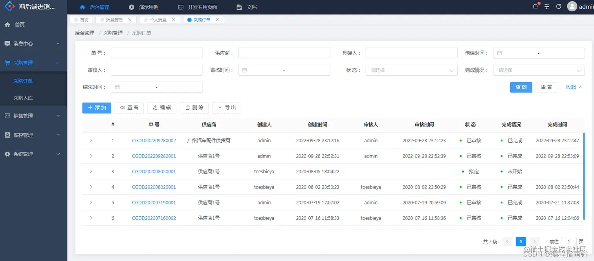
Task: Close the 消息管理 tab
Action: [130, 20]
